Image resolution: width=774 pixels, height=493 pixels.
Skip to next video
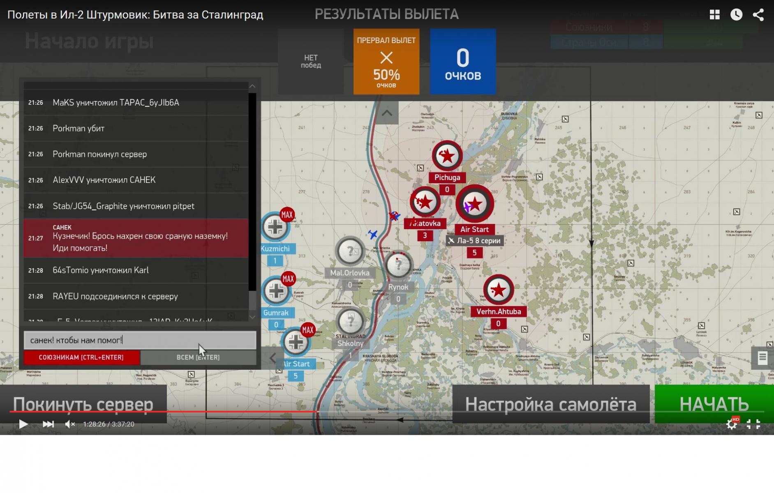click(48, 424)
